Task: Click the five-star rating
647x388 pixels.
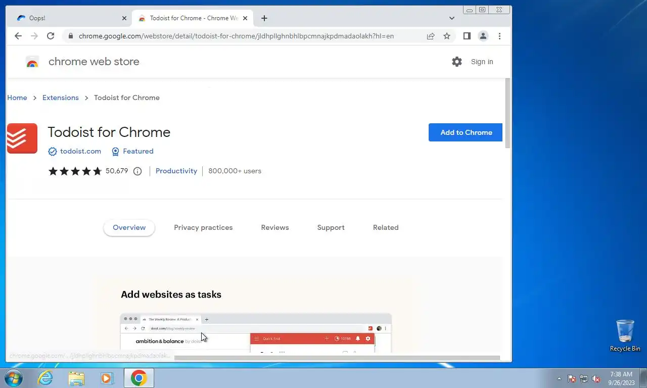Action: pyautogui.click(x=75, y=171)
